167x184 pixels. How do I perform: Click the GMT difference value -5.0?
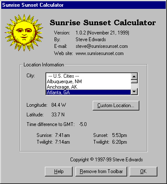pos(83,124)
